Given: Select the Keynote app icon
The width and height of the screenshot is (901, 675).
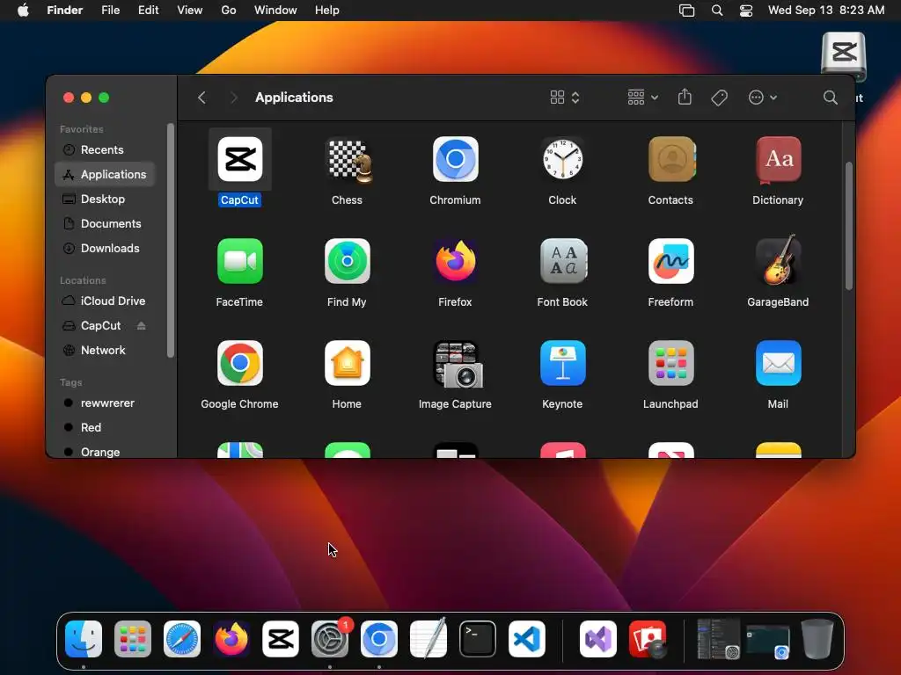Looking at the screenshot, I should 562,363.
